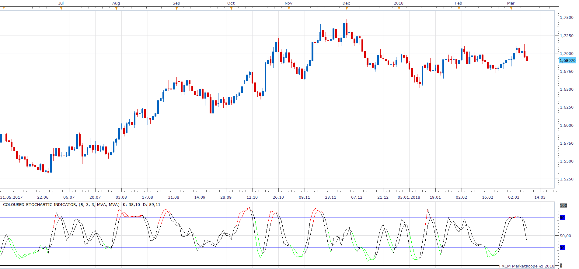Click the 1,5250 price axis label

click(567, 179)
